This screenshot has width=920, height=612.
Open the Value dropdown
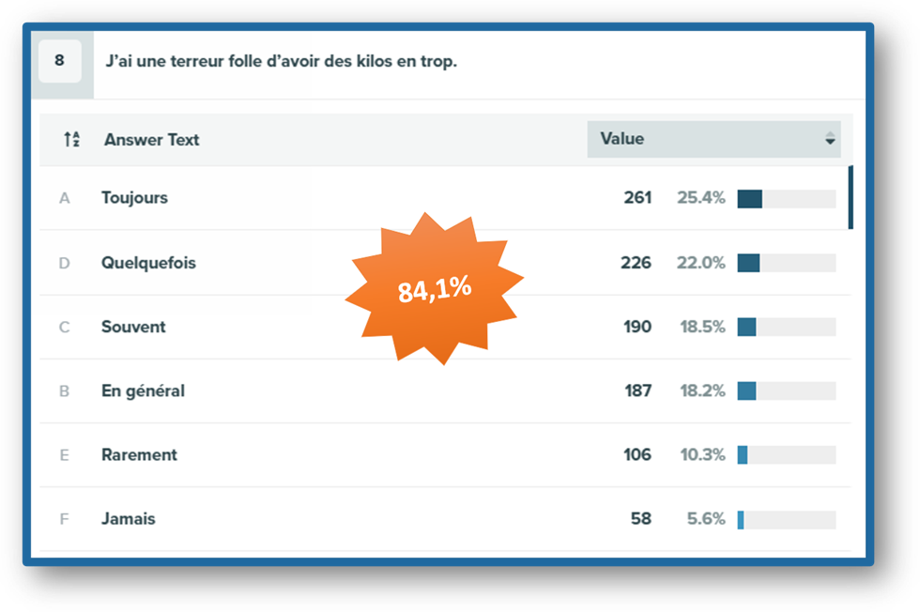tap(713, 139)
